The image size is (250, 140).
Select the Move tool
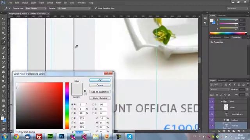tap(4, 19)
